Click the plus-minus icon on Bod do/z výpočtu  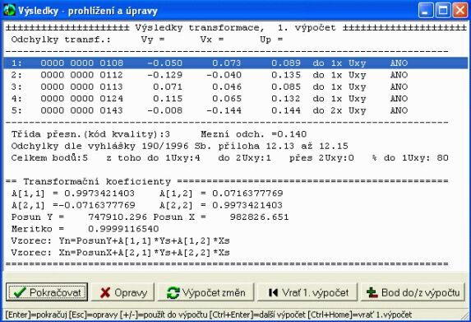(372, 292)
